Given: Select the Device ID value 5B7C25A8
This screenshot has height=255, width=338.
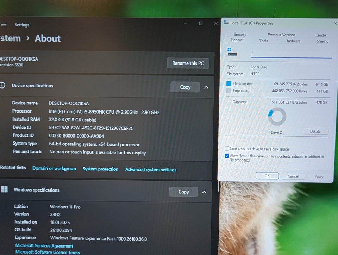Looking at the screenshot, I should tap(92, 128).
